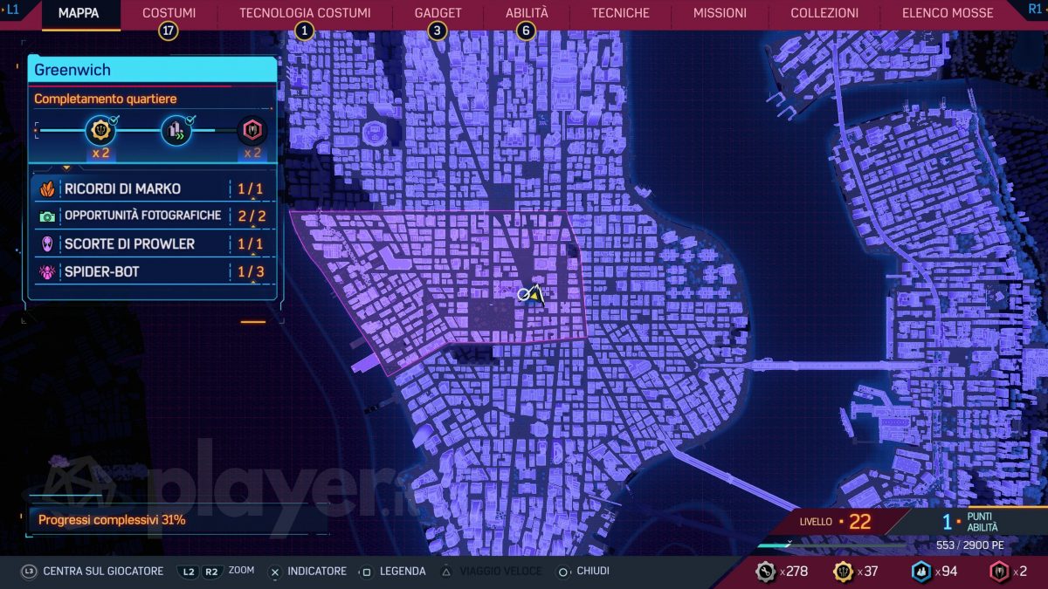This screenshot has width=1048, height=589.
Task: Click the hero token icon showing x2
Action: pos(999,572)
